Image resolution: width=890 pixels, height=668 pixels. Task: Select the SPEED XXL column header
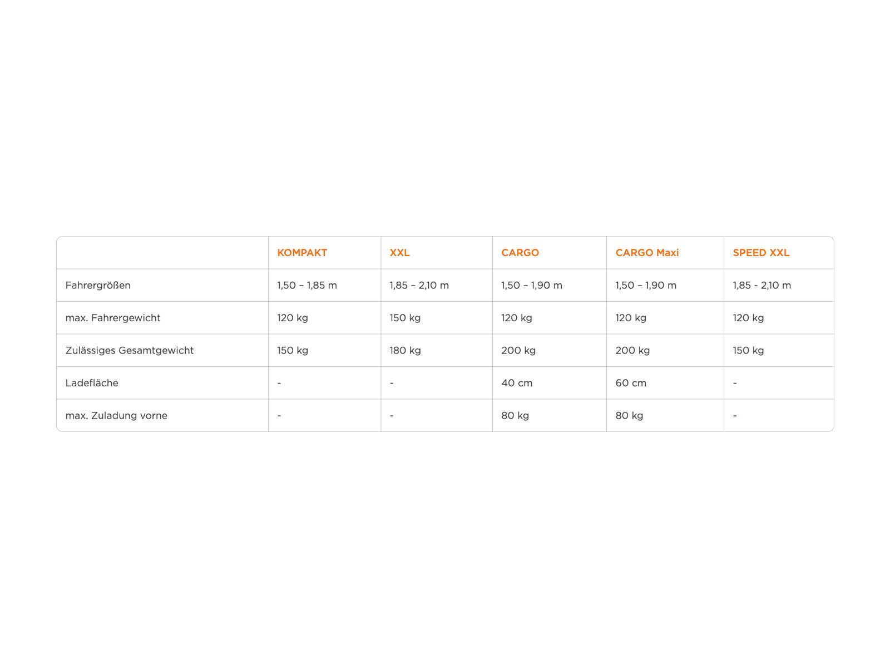761,253
